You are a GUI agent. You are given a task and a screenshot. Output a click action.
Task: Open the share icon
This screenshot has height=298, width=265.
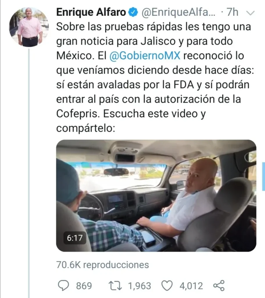(x=219, y=285)
